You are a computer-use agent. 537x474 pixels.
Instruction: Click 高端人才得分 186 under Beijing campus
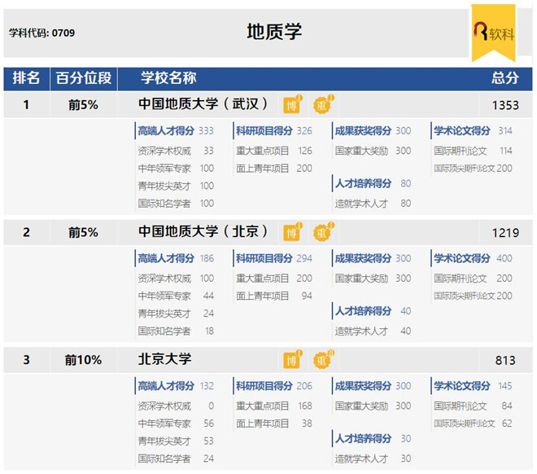(176, 258)
